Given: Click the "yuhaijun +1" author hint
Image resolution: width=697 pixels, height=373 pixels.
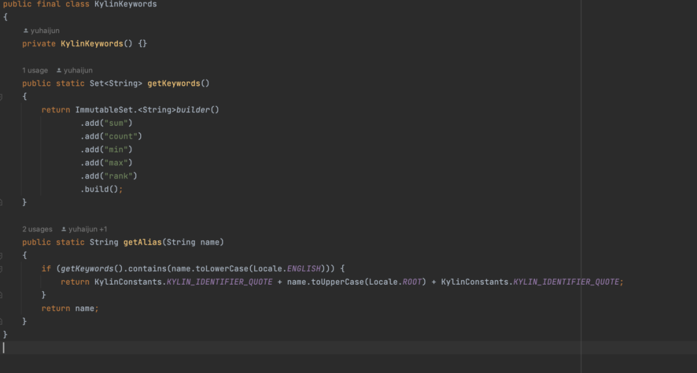Looking at the screenshot, I should click(x=88, y=229).
